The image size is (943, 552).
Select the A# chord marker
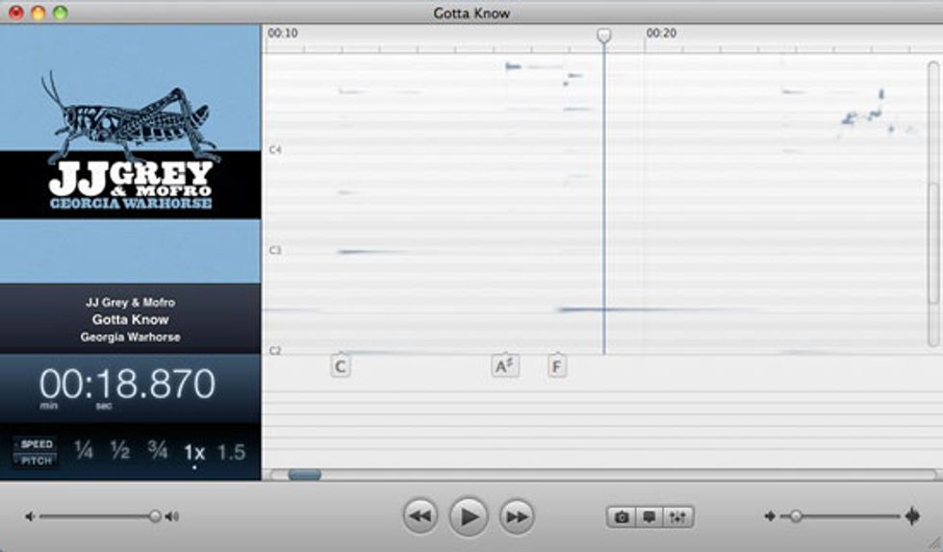504,365
